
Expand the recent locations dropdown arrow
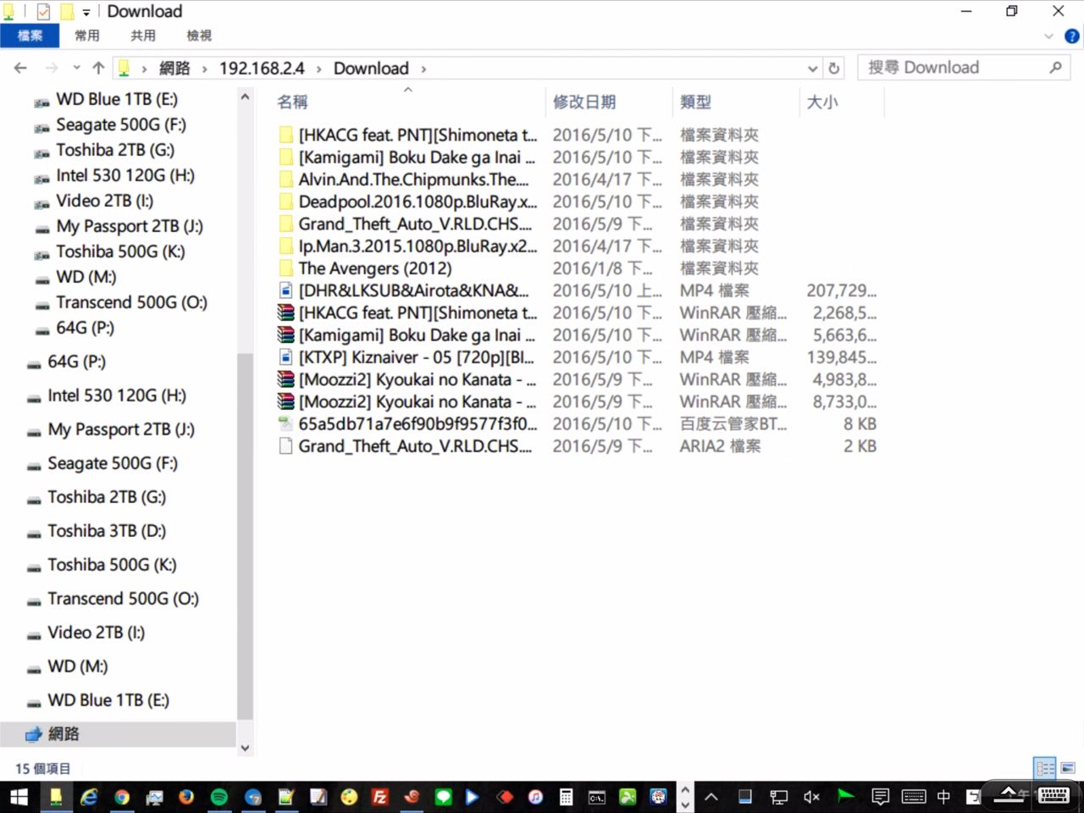tap(76, 69)
